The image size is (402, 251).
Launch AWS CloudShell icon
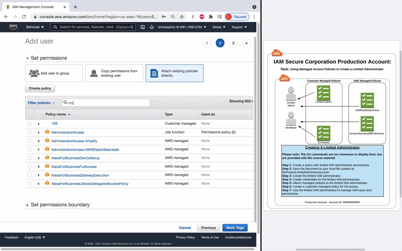pyautogui.click(x=142, y=27)
